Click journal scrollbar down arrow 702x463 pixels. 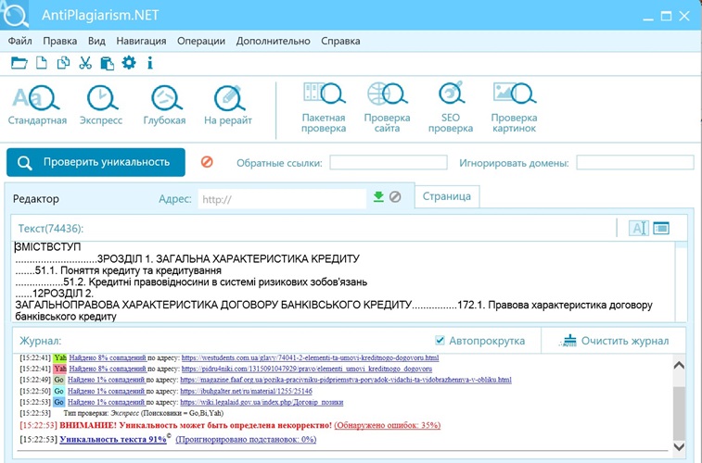(x=679, y=446)
